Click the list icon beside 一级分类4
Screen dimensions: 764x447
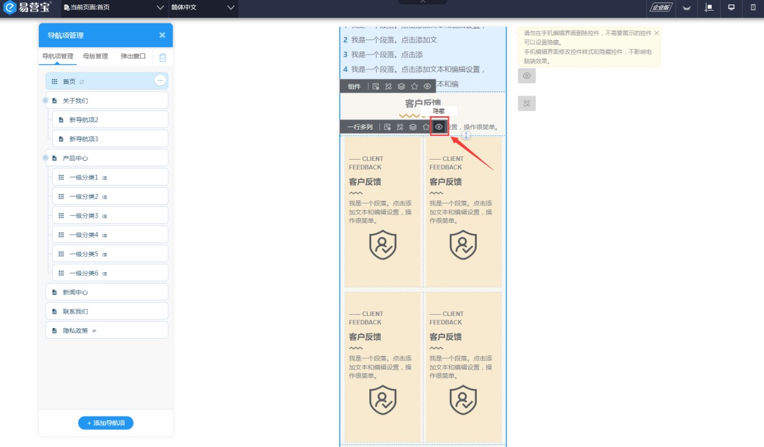pos(105,235)
